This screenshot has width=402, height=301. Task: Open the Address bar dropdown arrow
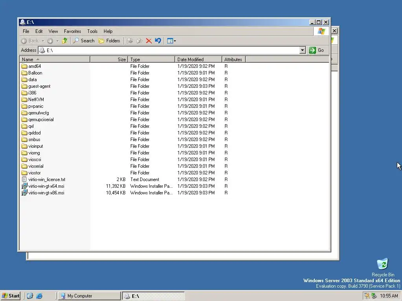(x=303, y=50)
